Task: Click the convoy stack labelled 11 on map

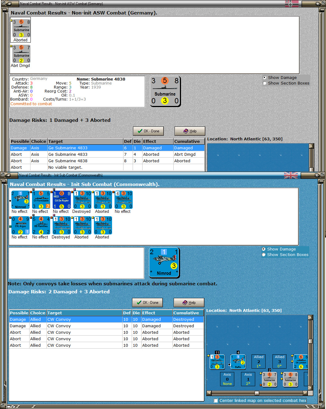Action: click(x=217, y=362)
